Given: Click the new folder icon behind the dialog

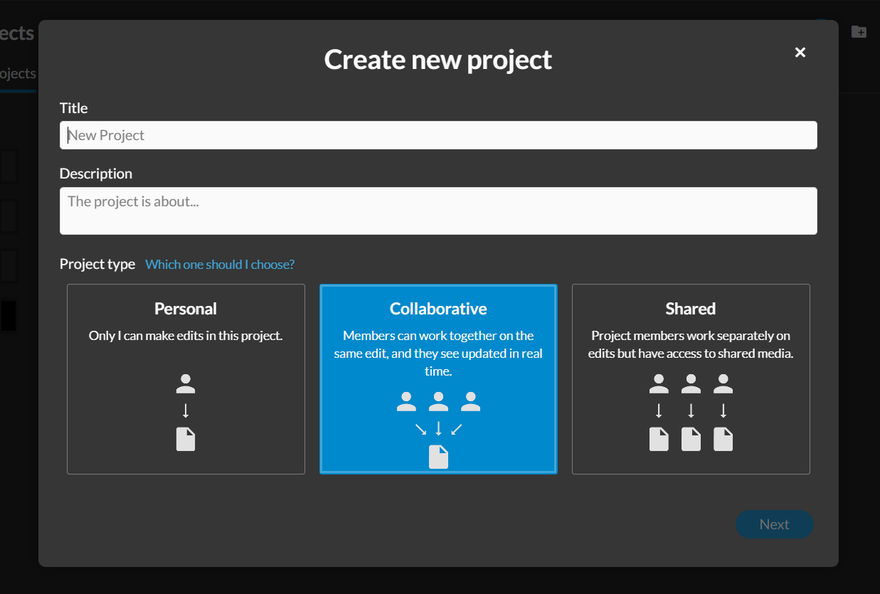Looking at the screenshot, I should pyautogui.click(x=859, y=32).
